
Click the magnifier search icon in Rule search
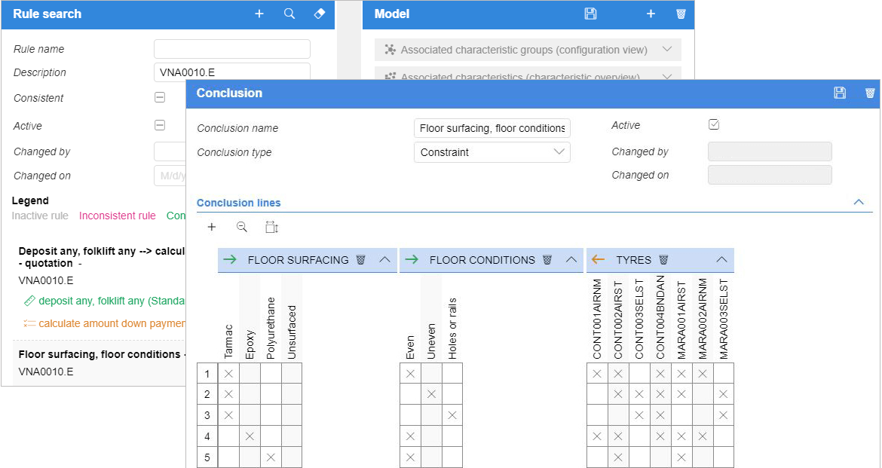[289, 14]
